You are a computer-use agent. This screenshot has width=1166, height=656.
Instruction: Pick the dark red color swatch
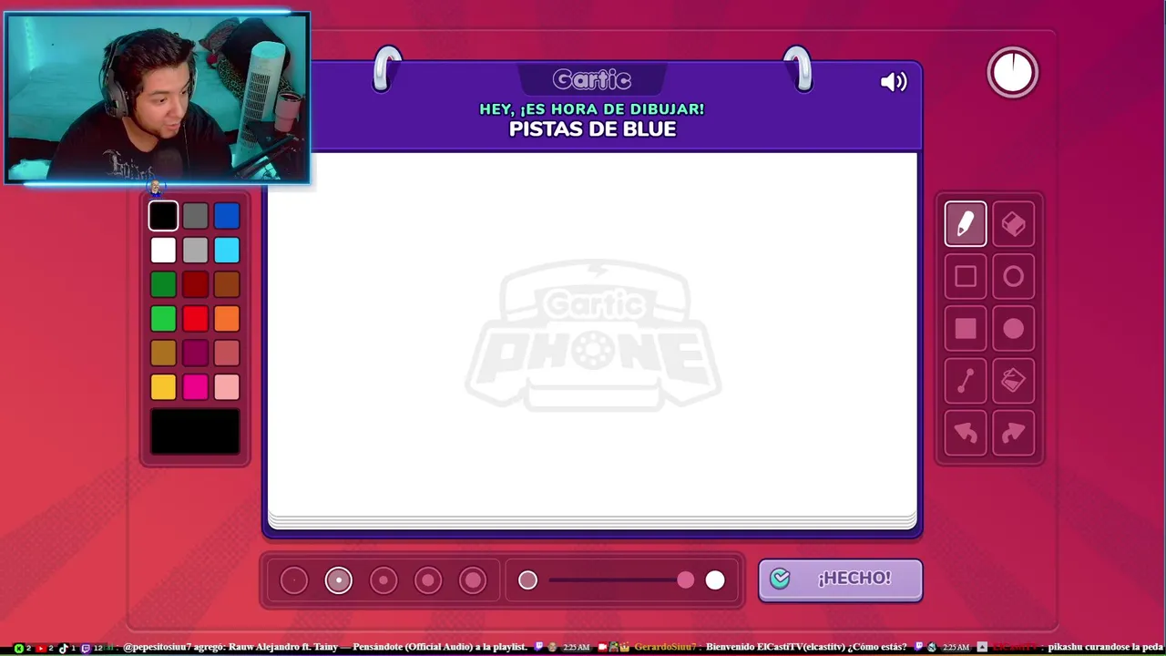coord(195,284)
